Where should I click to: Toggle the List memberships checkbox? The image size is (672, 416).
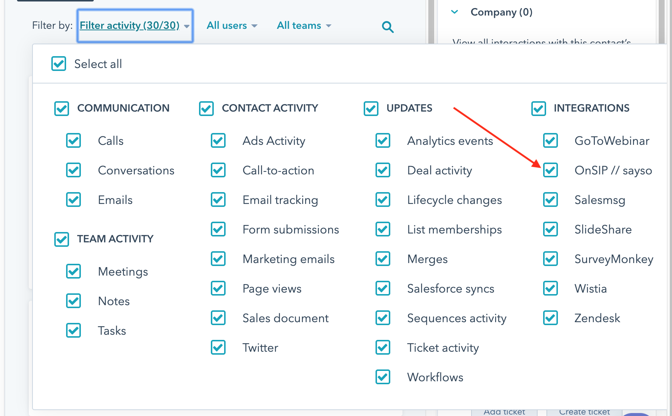tap(383, 229)
